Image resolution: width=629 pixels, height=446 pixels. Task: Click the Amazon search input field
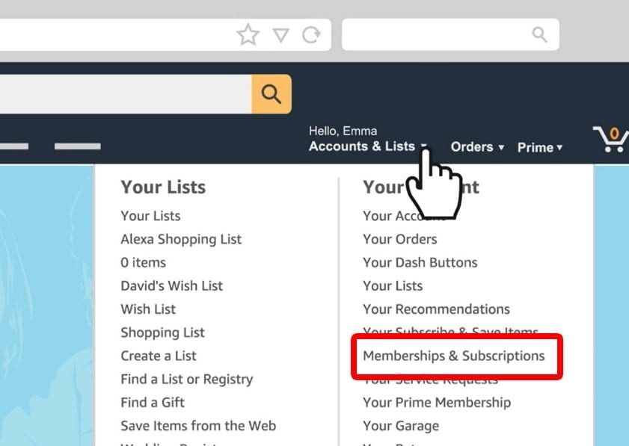pyautogui.click(x=126, y=94)
